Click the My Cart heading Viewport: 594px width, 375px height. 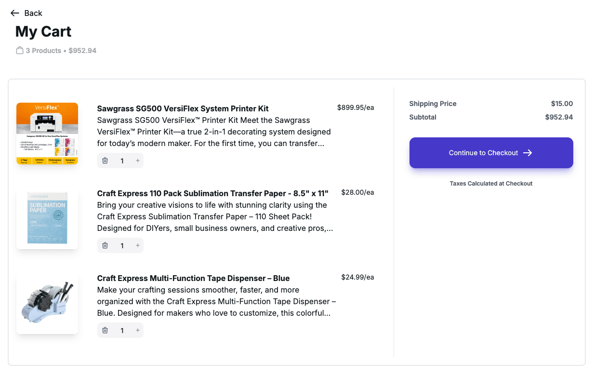(43, 31)
